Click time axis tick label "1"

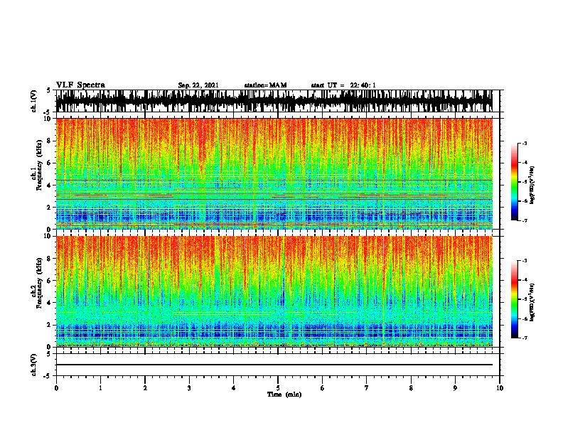[100, 388]
